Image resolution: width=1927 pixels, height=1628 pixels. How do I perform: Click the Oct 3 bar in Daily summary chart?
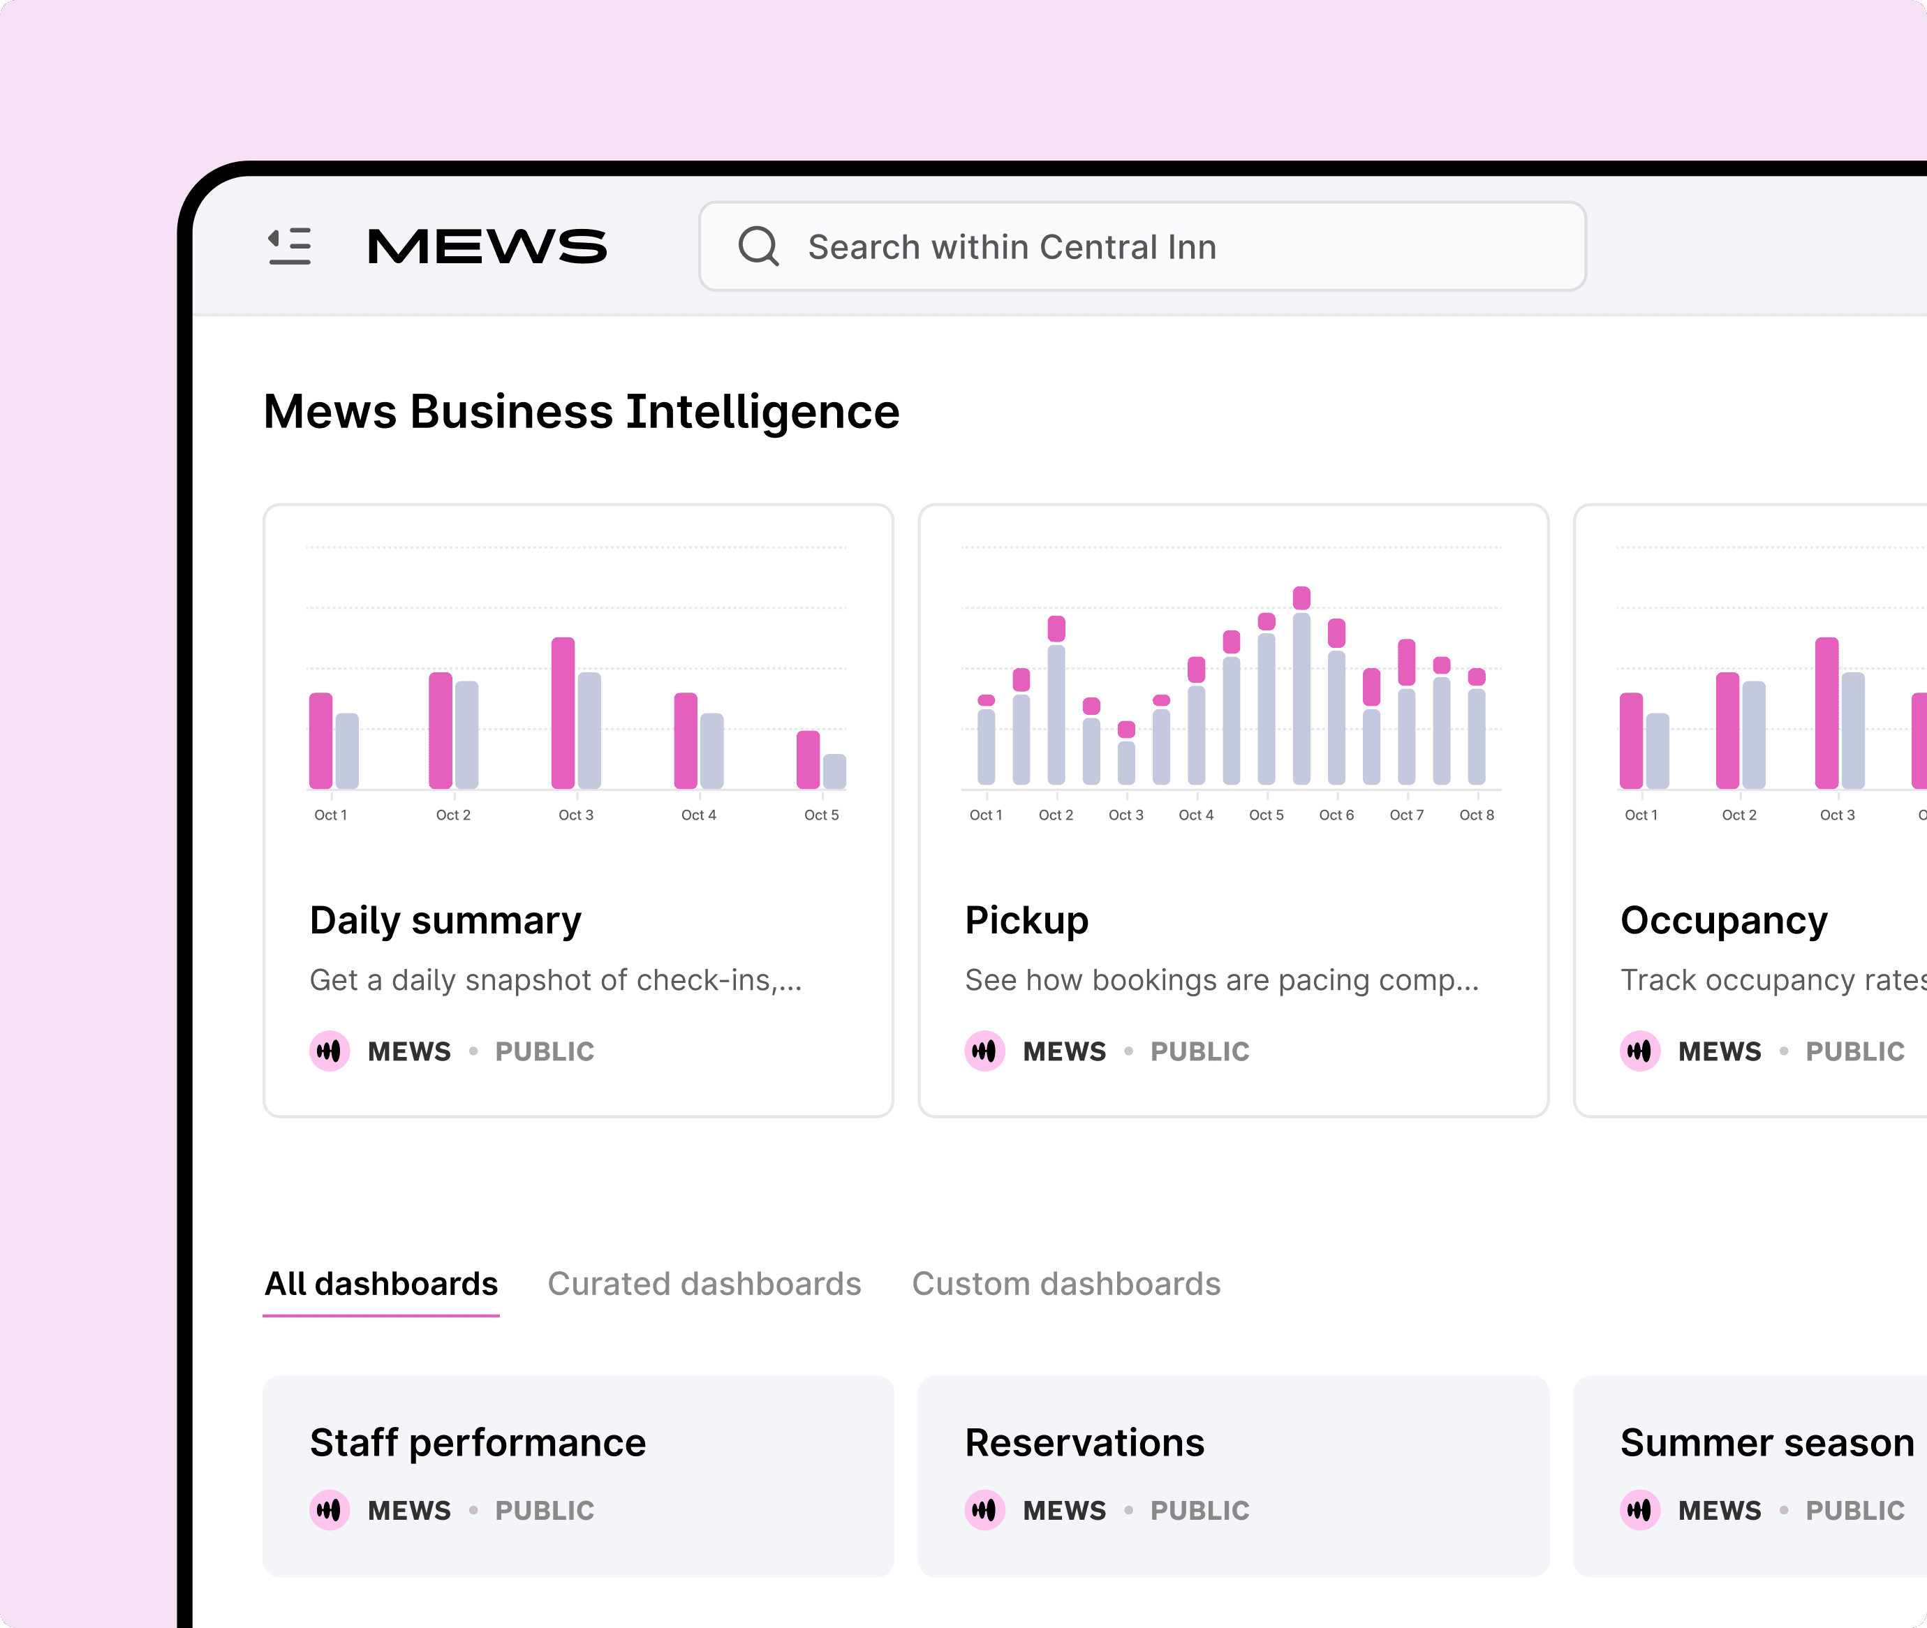click(x=563, y=713)
